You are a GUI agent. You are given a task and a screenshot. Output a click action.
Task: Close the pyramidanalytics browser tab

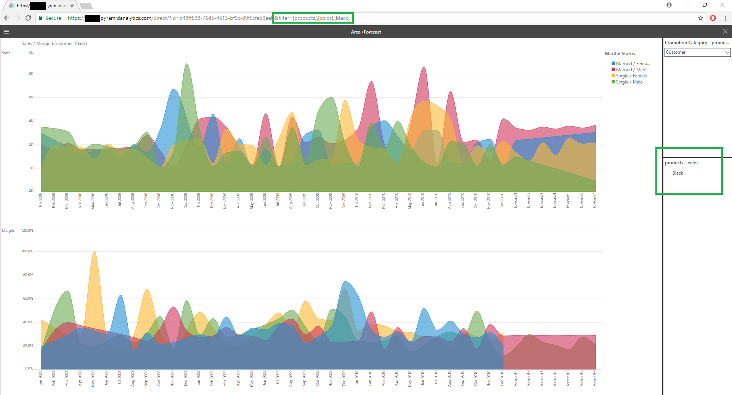tap(72, 6)
